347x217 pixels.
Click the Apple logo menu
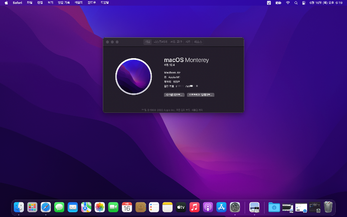[x=6, y=3]
